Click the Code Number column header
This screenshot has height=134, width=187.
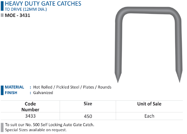tap(30, 107)
